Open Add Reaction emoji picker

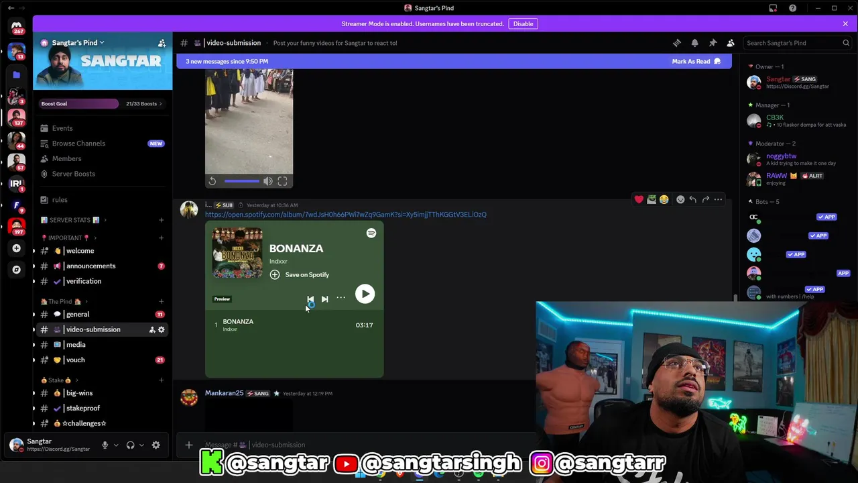[680, 199]
